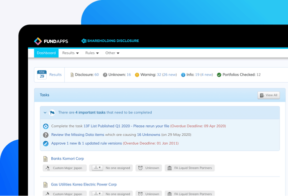This screenshot has width=288, height=196.
Task: Click the Missing Data question mark icon
Action: [x=46, y=135]
